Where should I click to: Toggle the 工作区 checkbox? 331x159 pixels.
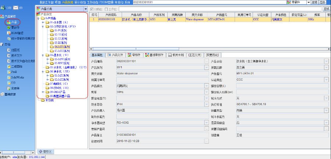[x=107, y=9]
